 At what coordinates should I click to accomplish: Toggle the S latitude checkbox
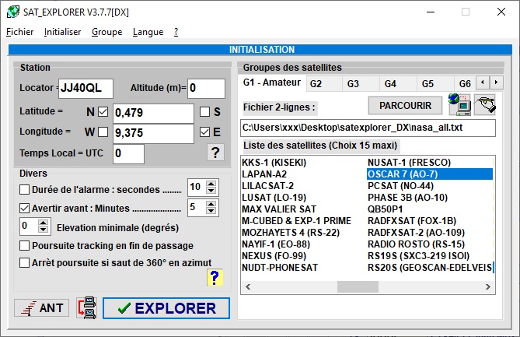(x=204, y=112)
